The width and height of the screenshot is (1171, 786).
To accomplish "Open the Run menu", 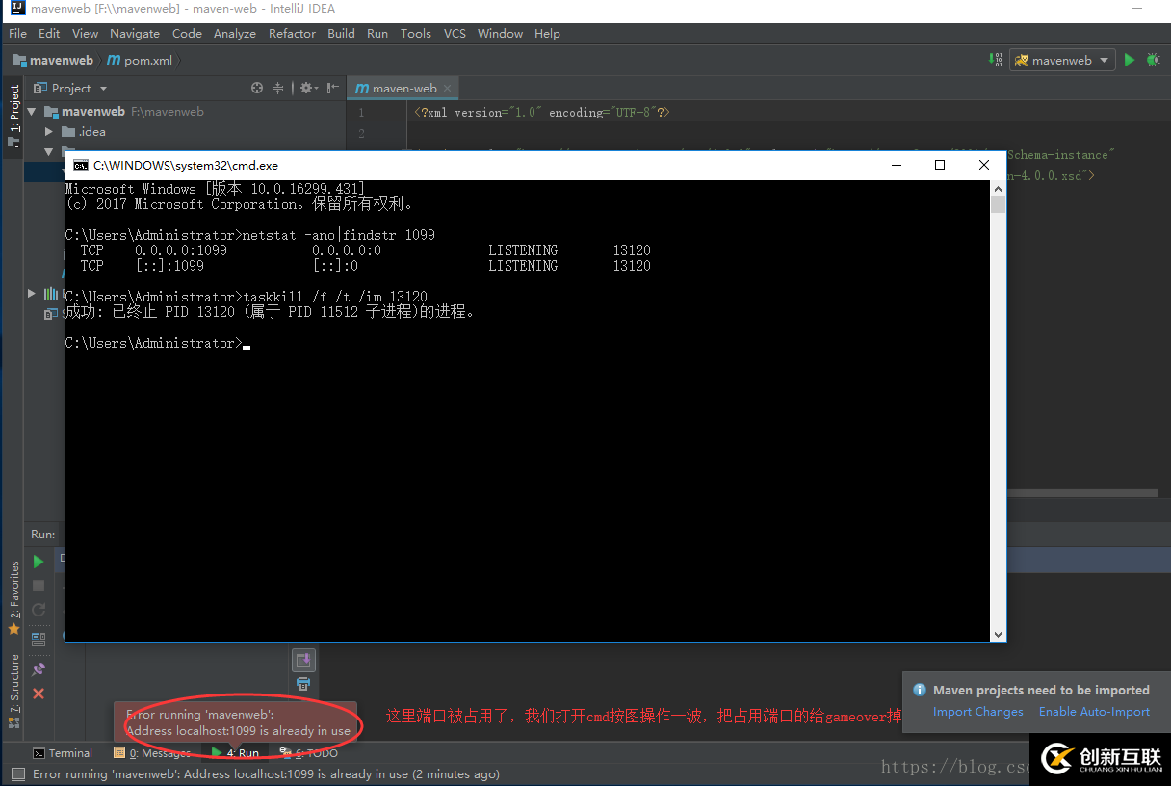I will tap(377, 33).
